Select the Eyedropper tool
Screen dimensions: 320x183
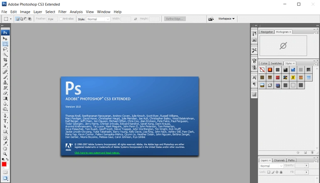[5, 143]
